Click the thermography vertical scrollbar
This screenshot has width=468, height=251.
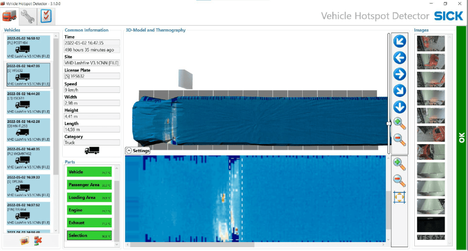(x=388, y=210)
